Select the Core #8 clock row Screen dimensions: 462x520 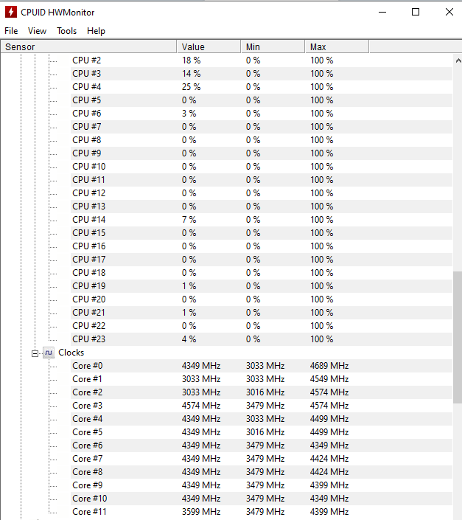point(262,472)
